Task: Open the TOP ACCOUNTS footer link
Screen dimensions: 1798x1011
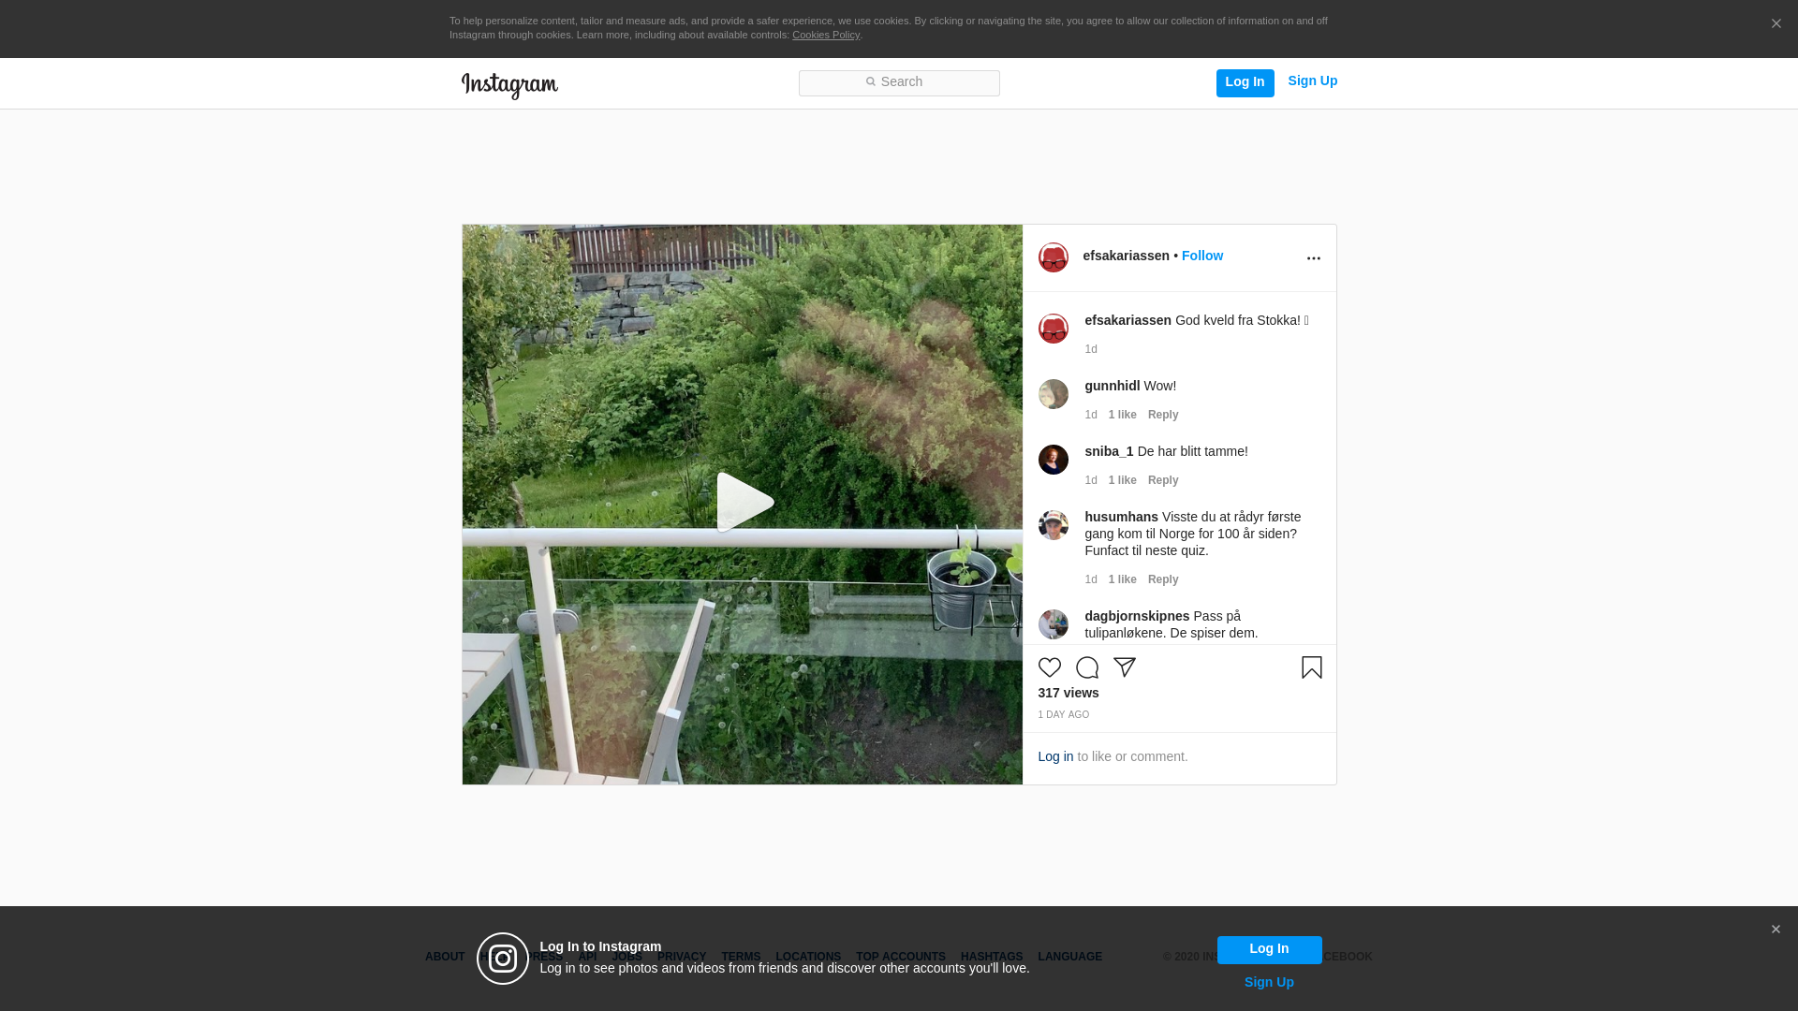Action: pos(901,958)
